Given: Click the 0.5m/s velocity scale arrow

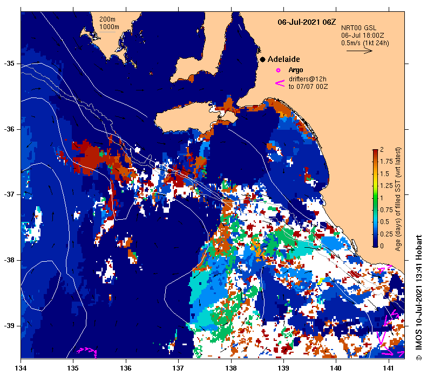Looking at the screenshot, I should coord(359,51).
